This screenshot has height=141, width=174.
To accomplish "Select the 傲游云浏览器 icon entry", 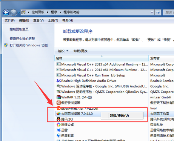I will click(59, 103).
